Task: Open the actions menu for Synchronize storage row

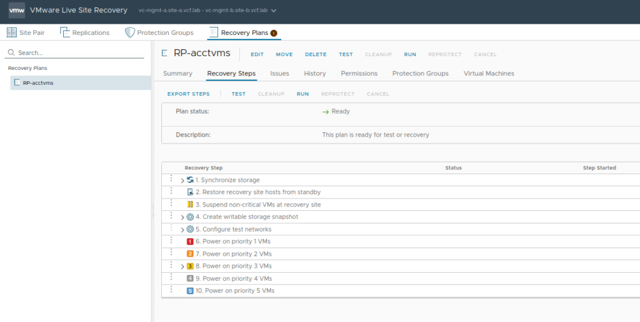Action: tap(171, 180)
